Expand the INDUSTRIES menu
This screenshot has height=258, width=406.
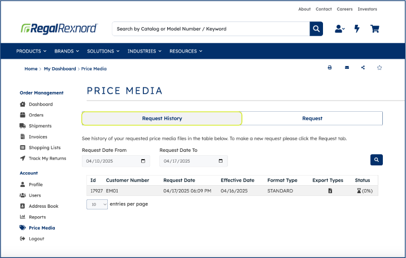coord(145,51)
